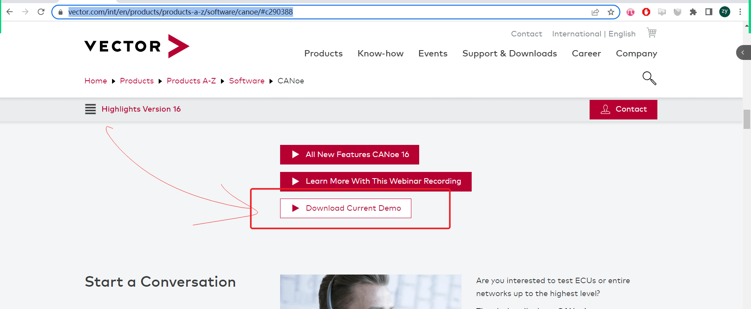Open the Products navigation menu

[323, 53]
